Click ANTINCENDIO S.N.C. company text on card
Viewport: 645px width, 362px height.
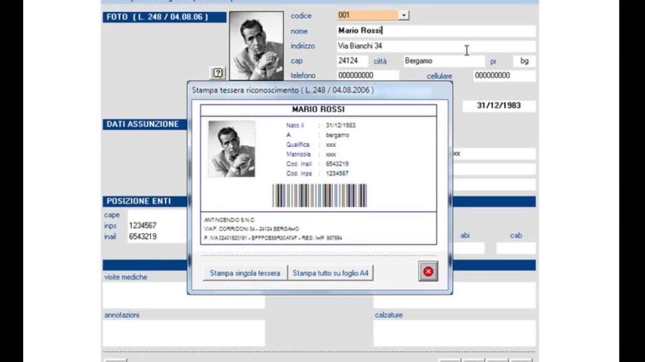pos(230,220)
